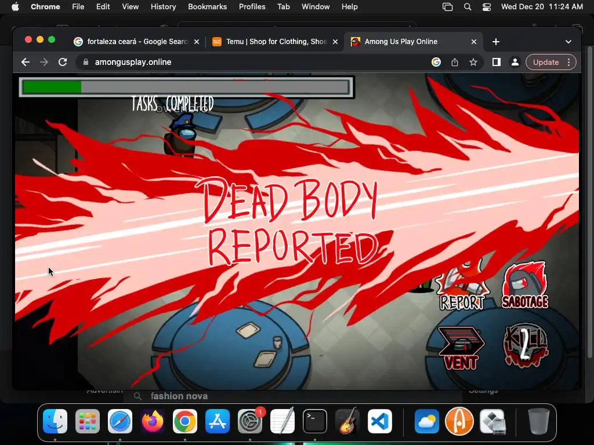Click the Stage Manager menu bar icon

click(447, 7)
